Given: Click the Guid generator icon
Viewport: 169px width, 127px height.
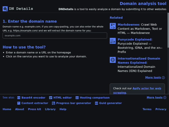Looking at the screenshot, I should pyautogui.click(x=96, y=103).
